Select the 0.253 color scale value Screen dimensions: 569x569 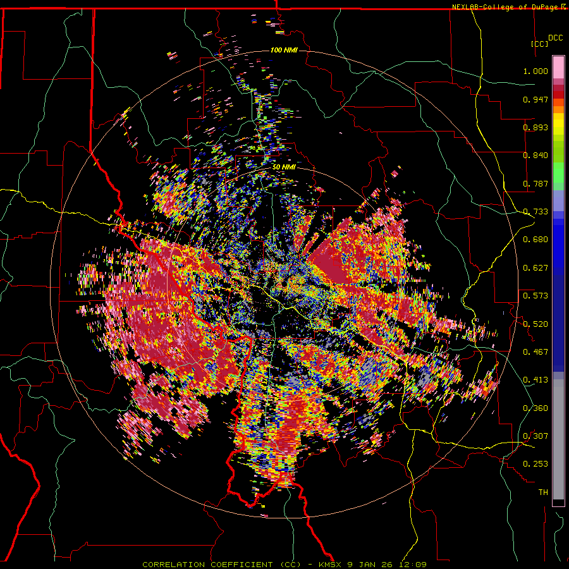535,464
